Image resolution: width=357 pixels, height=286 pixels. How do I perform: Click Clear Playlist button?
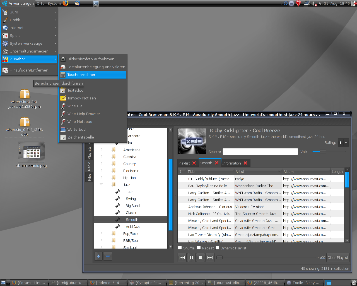click(338, 258)
